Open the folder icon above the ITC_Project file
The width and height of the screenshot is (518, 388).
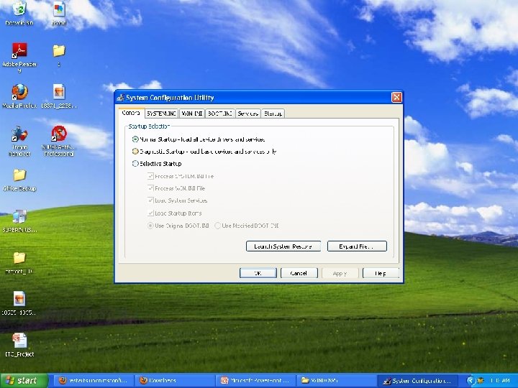(x=19, y=263)
